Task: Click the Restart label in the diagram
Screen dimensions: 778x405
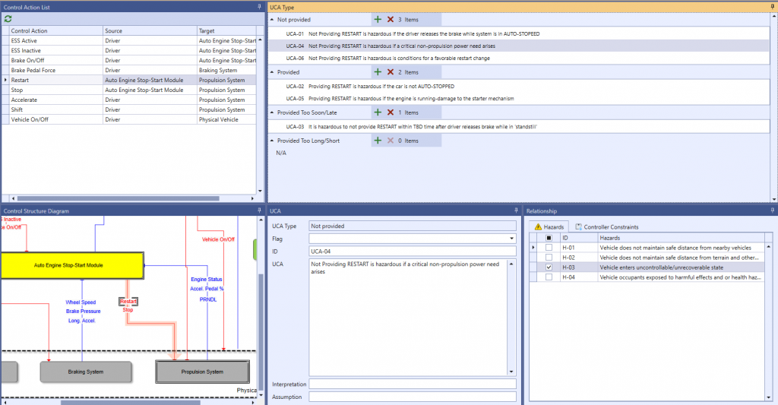Action: coord(128,301)
